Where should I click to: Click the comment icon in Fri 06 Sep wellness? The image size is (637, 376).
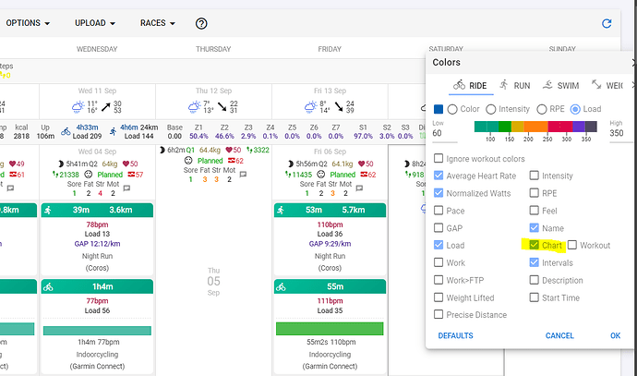(359, 188)
